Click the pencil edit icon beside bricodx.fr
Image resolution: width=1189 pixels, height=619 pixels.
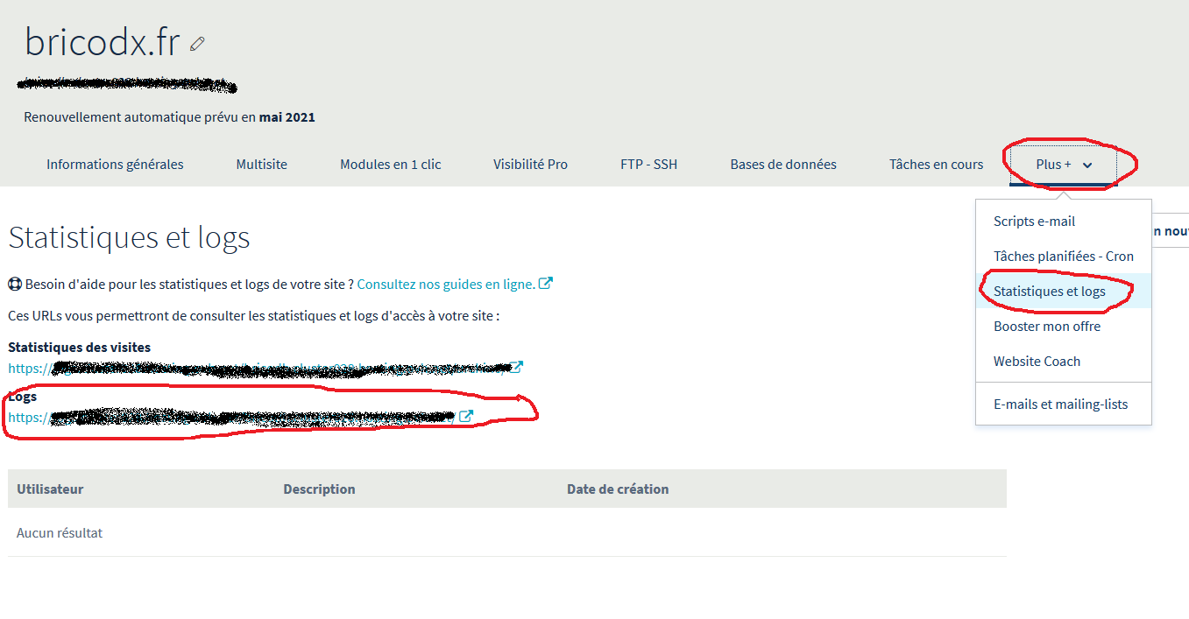[x=197, y=43]
